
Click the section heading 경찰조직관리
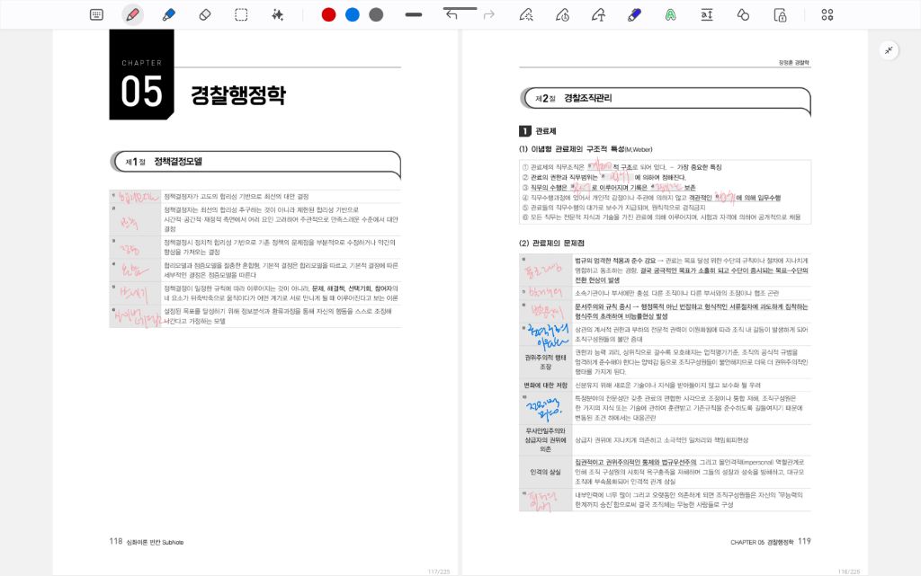pos(588,98)
